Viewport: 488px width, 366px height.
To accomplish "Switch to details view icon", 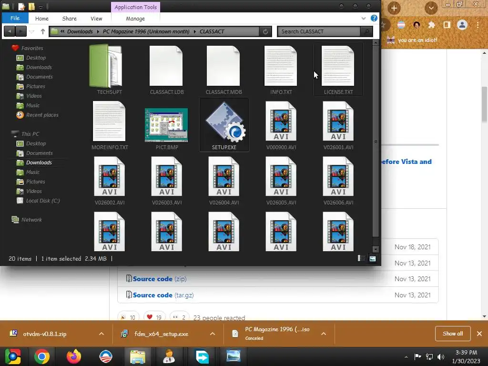I will pyautogui.click(x=361, y=258).
